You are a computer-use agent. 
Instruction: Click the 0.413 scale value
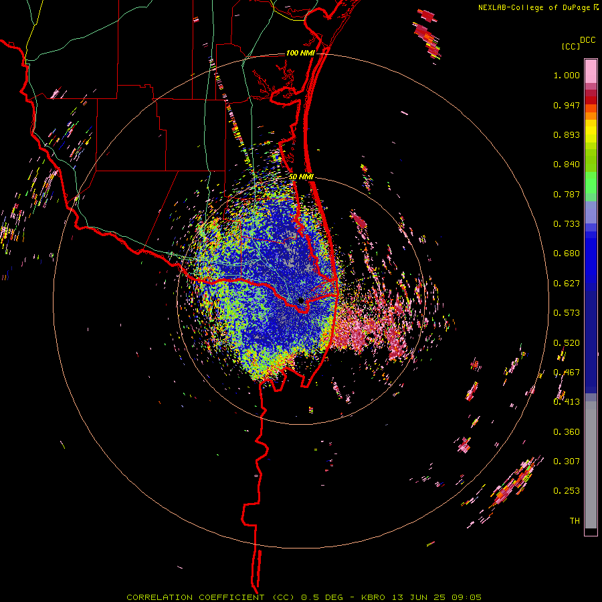click(x=567, y=402)
